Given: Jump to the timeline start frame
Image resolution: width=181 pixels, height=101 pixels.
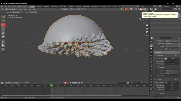Looking at the screenshot, I should [70, 83].
